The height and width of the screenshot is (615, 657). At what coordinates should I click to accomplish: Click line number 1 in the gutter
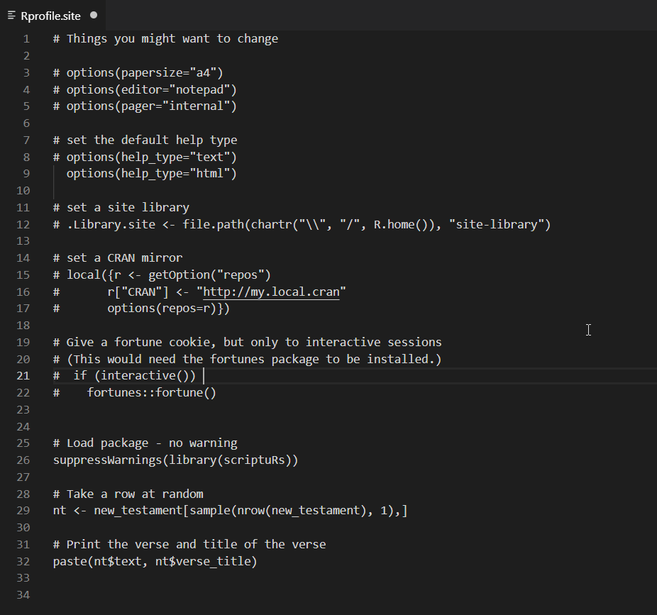tap(26, 38)
